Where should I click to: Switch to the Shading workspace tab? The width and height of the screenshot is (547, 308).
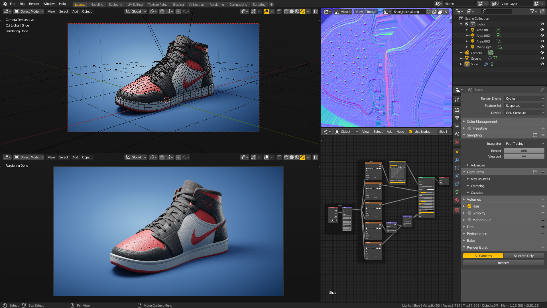coord(178,5)
